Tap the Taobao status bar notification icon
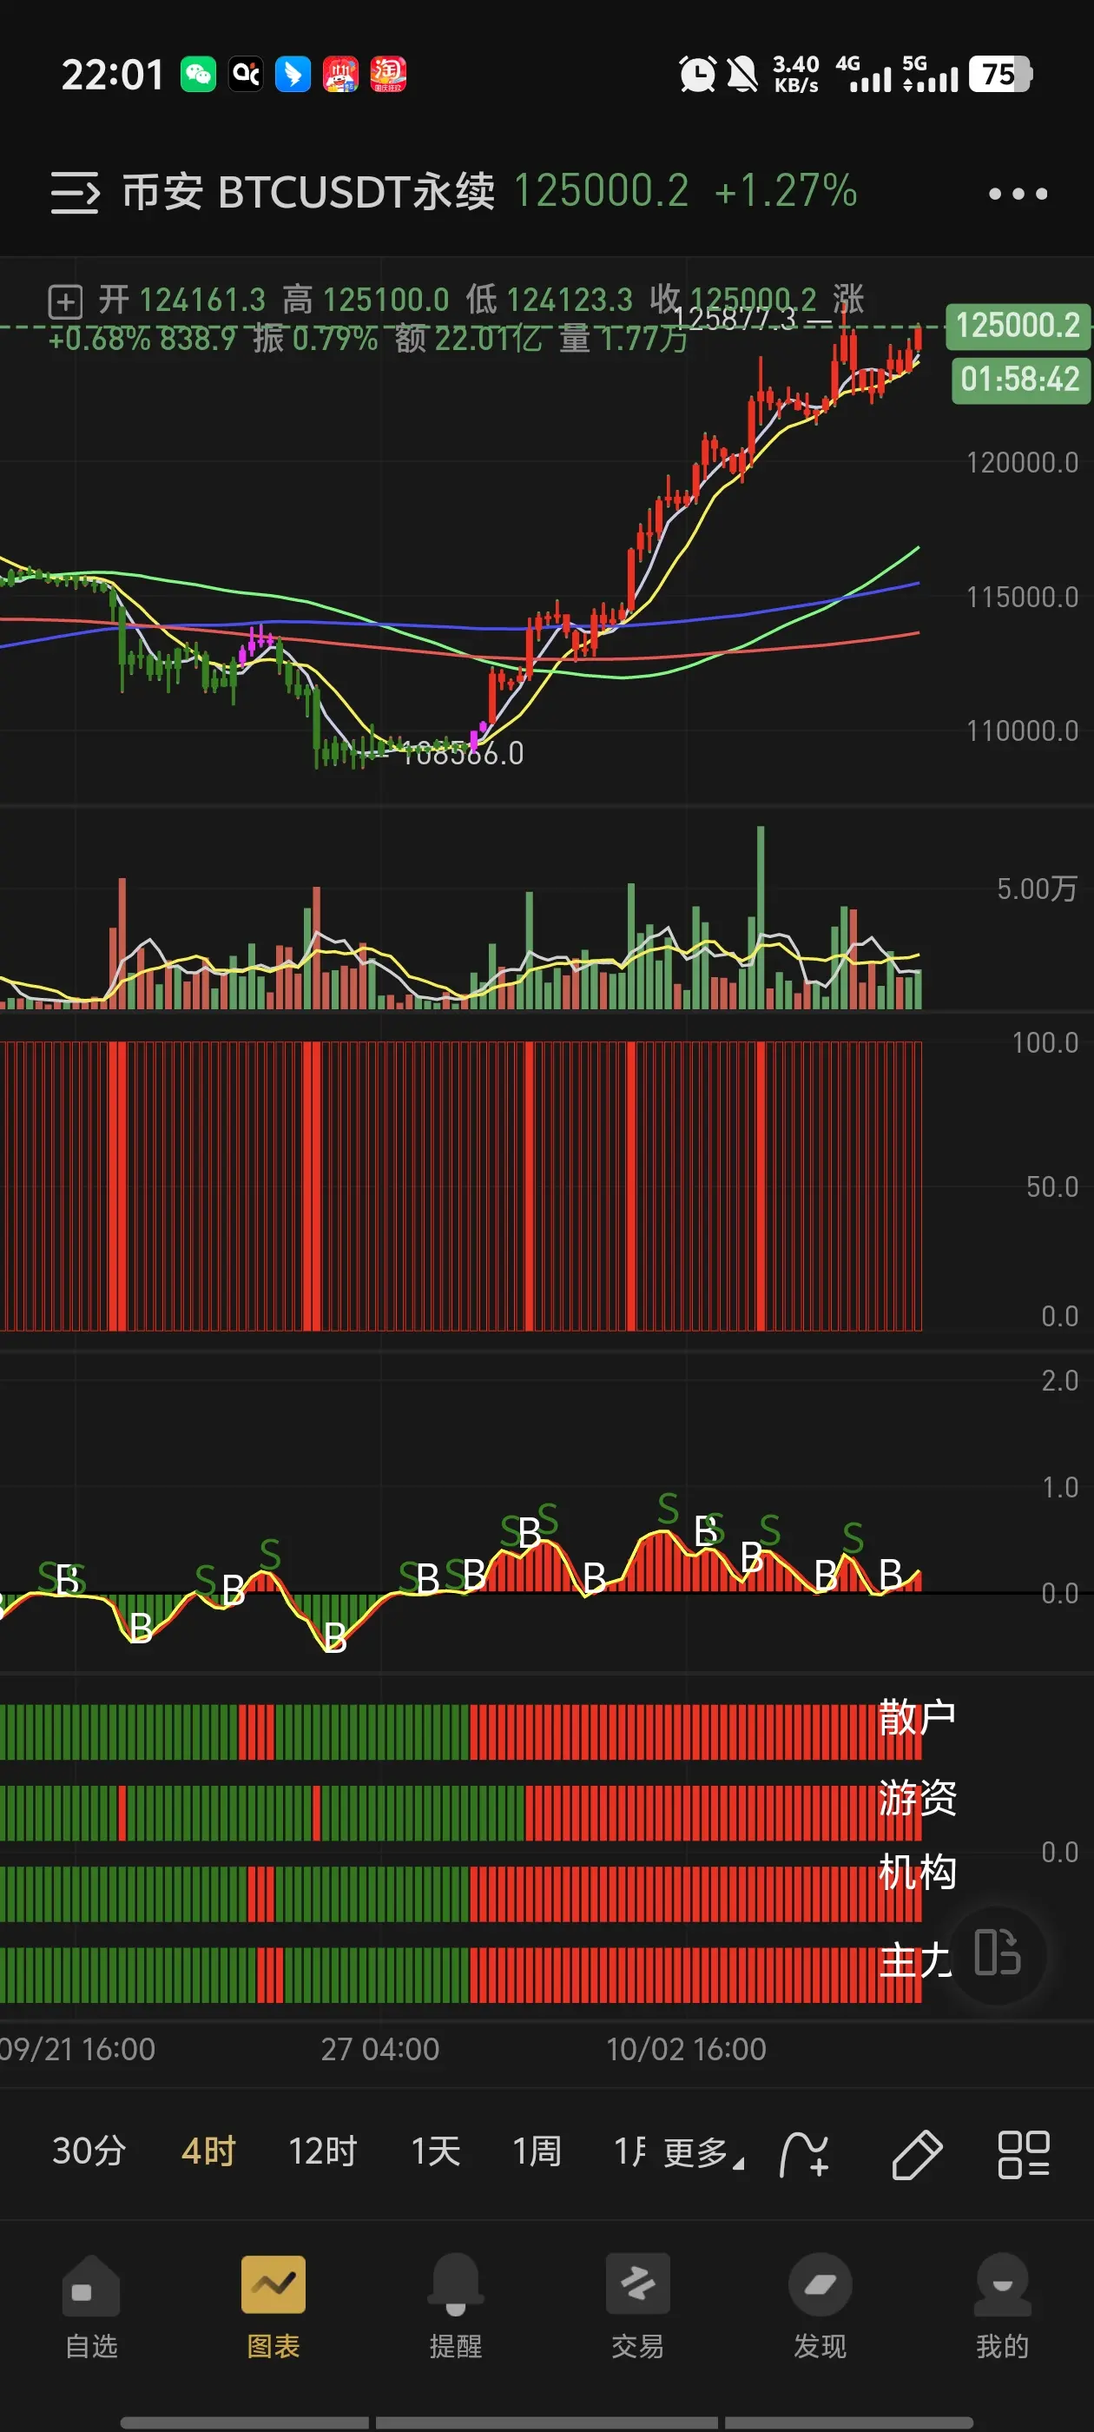The width and height of the screenshot is (1094, 2432). [388, 74]
